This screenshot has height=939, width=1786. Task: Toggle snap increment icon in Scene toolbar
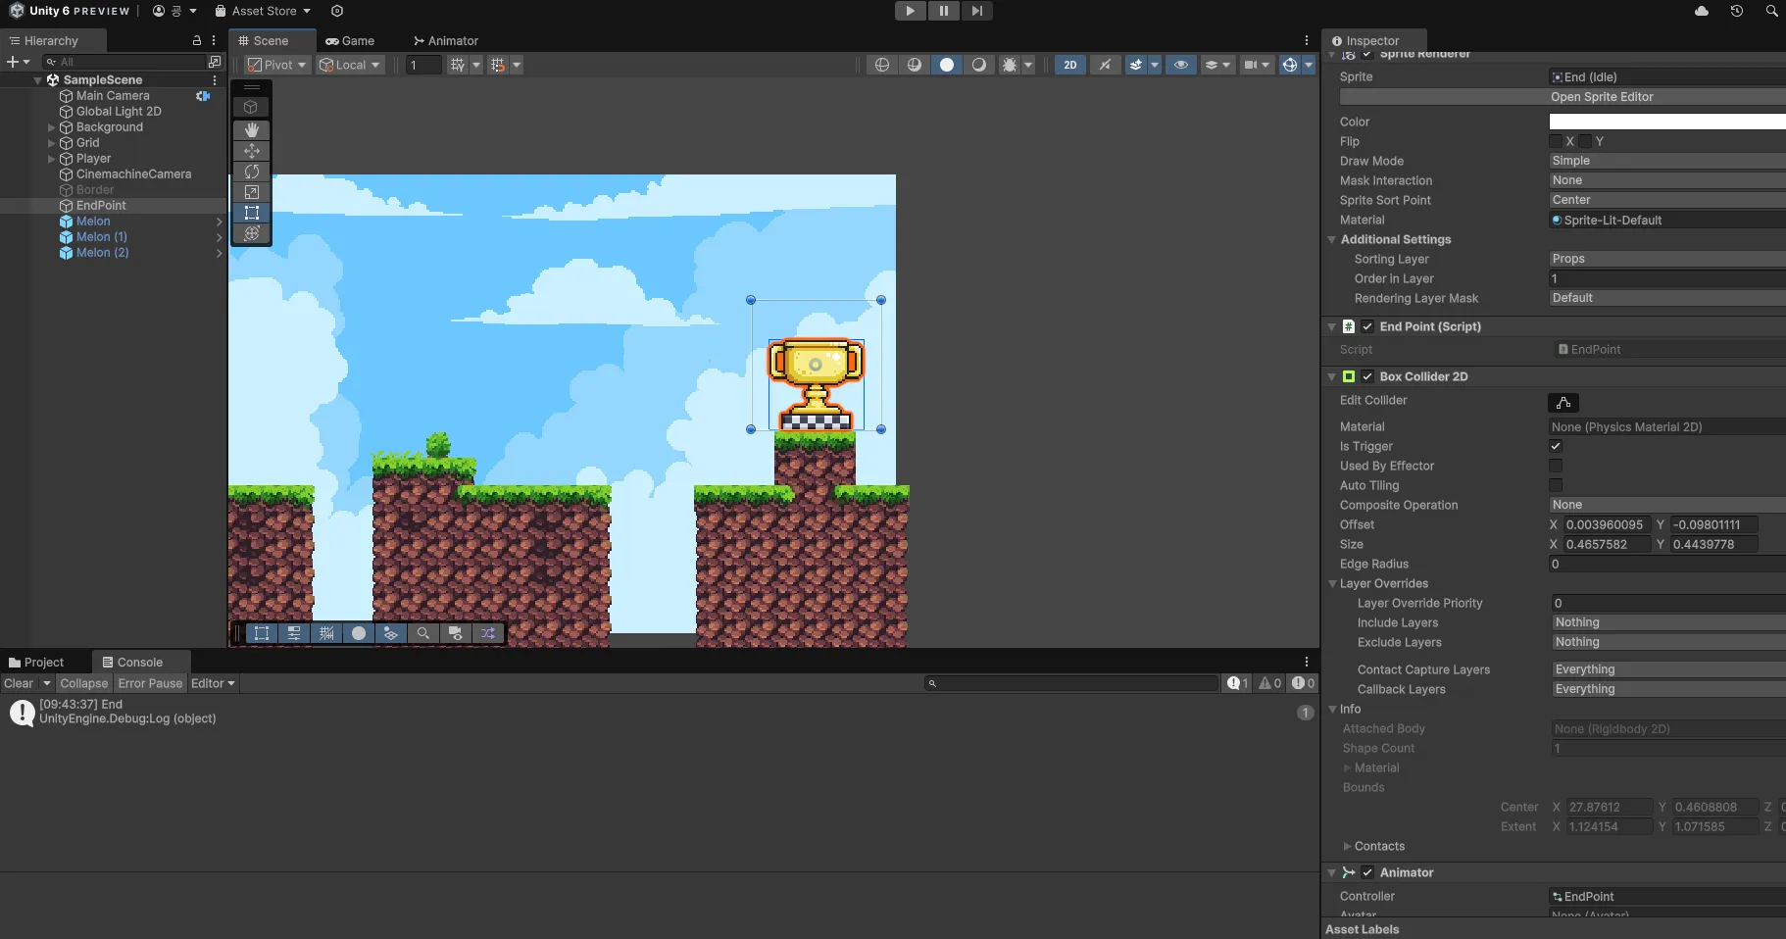498,65
